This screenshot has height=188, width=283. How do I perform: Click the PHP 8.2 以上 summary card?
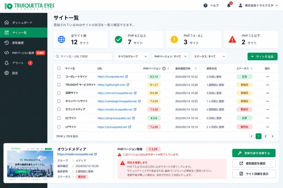pyautogui.click(x=137, y=39)
